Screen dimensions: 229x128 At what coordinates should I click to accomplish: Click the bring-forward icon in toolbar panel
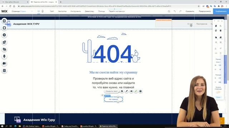click(x=221, y=37)
